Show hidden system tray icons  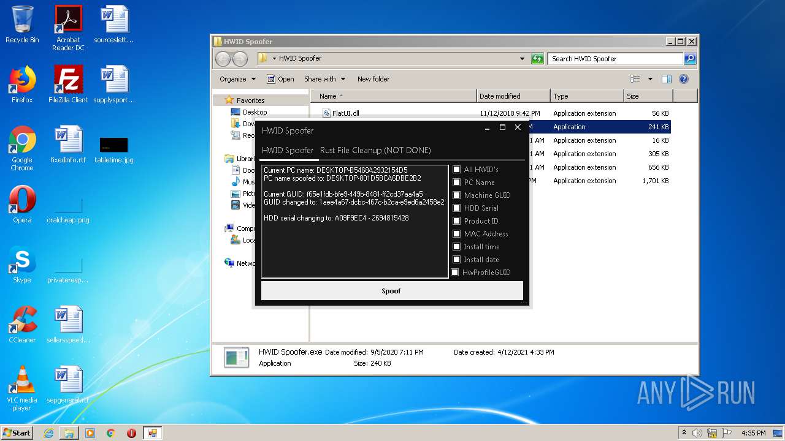pos(684,433)
